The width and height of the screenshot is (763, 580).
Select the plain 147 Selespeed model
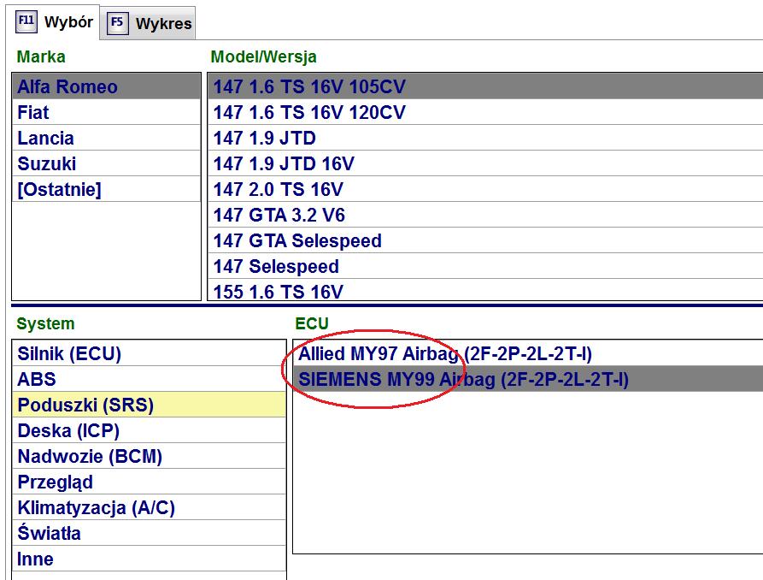point(485,266)
